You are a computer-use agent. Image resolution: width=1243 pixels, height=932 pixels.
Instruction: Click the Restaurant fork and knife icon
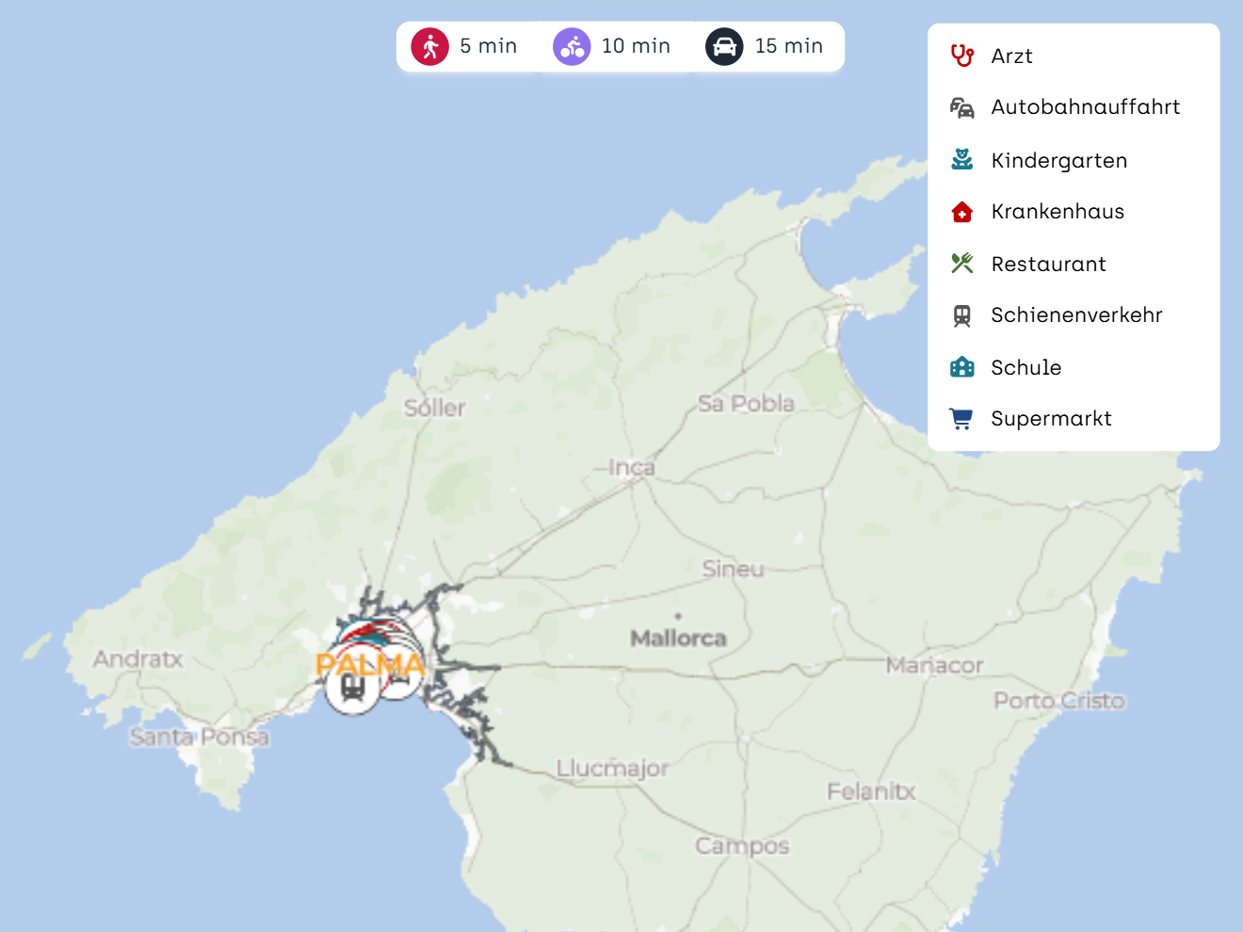point(961,264)
